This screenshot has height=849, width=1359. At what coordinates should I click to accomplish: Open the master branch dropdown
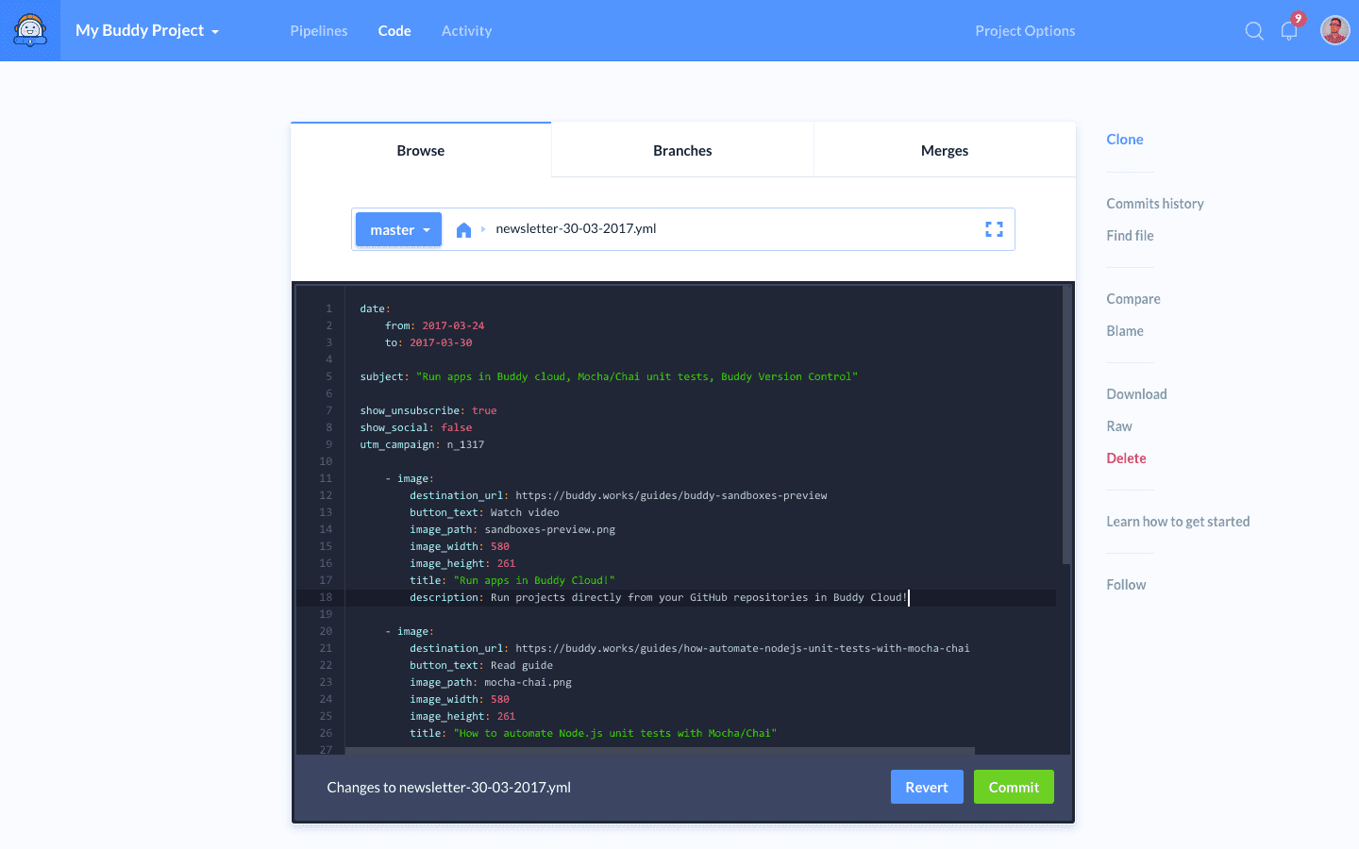click(399, 229)
